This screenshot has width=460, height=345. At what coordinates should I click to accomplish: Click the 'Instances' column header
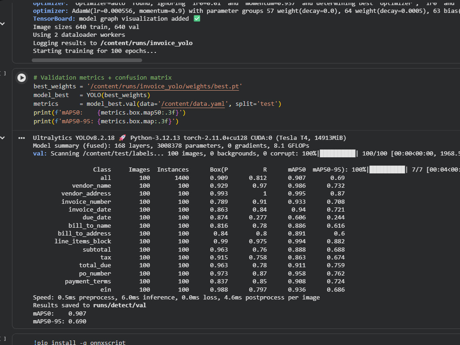pyautogui.click(x=173, y=170)
